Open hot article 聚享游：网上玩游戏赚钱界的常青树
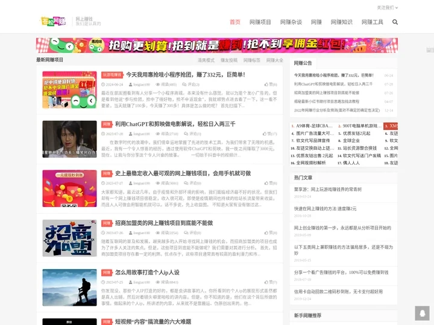 click(328, 190)
